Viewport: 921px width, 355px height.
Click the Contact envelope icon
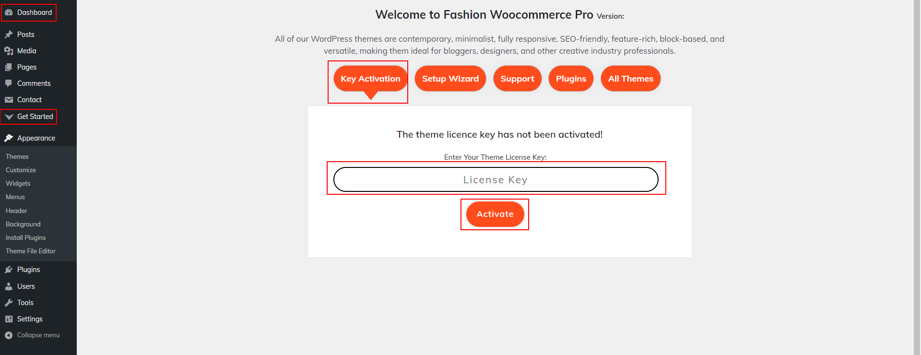(x=9, y=100)
